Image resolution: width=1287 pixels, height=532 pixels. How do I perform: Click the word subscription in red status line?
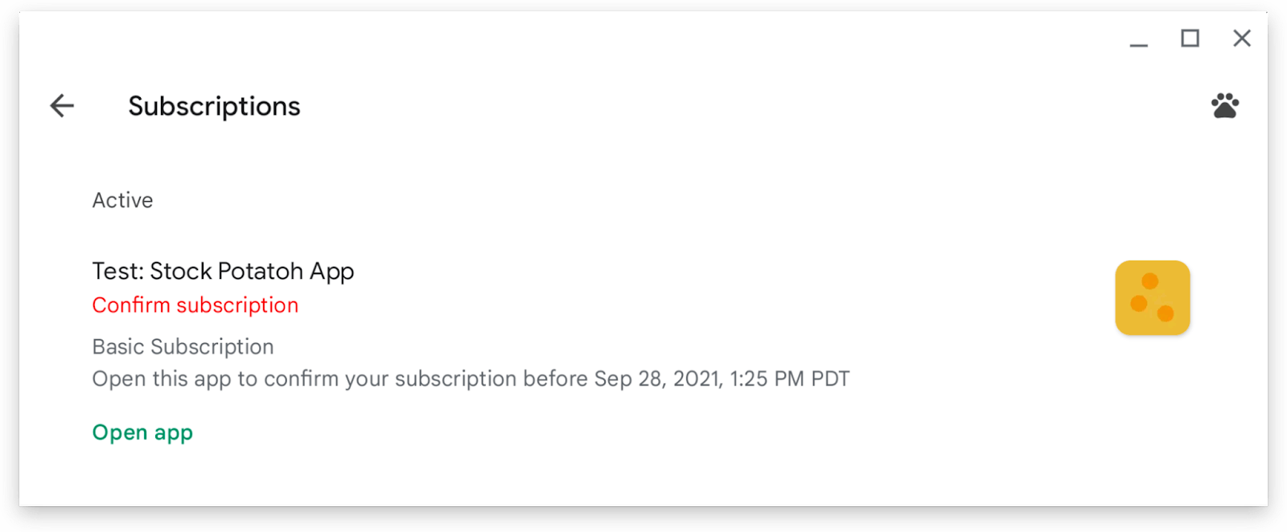[x=237, y=305]
